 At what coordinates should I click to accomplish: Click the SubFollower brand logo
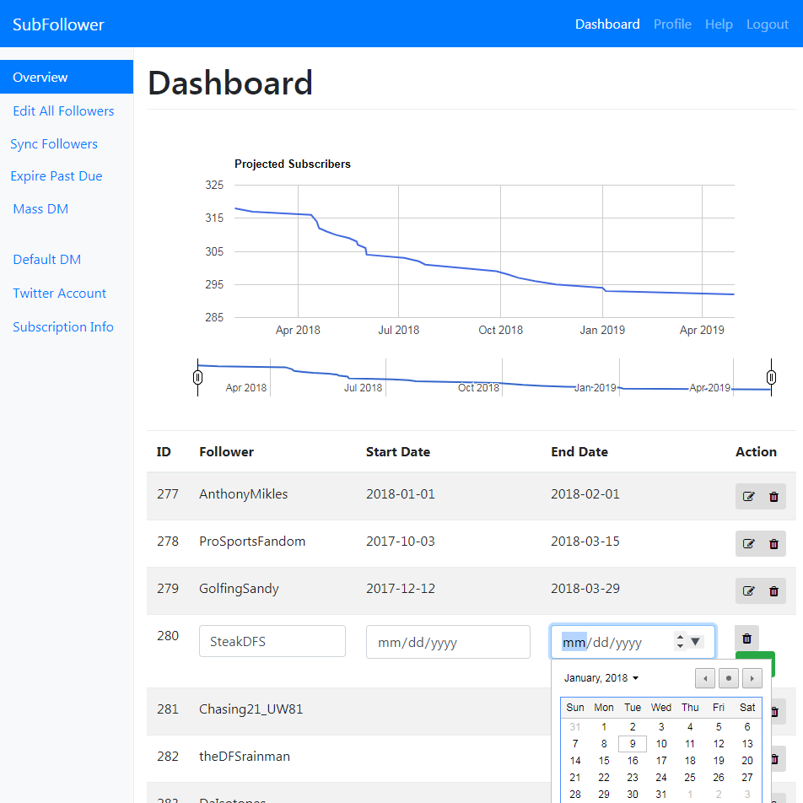(x=58, y=24)
